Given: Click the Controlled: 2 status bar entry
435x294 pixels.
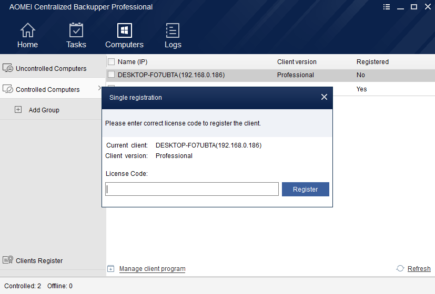Looking at the screenshot, I should (x=23, y=286).
